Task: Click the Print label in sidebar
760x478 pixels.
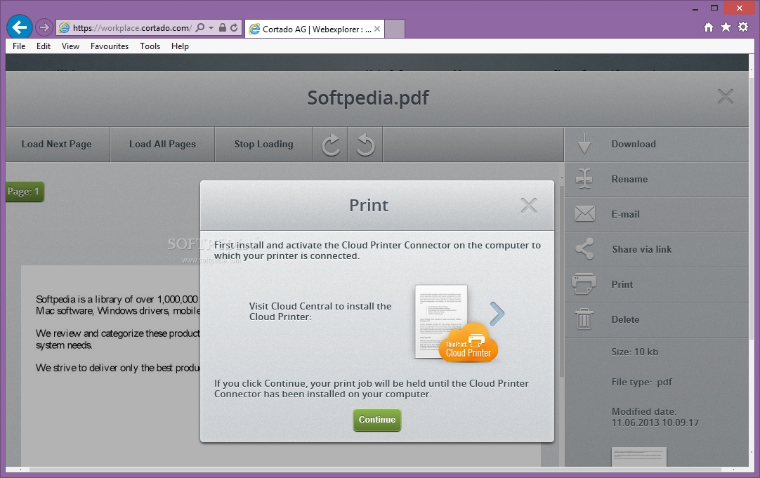Action: pos(622,284)
